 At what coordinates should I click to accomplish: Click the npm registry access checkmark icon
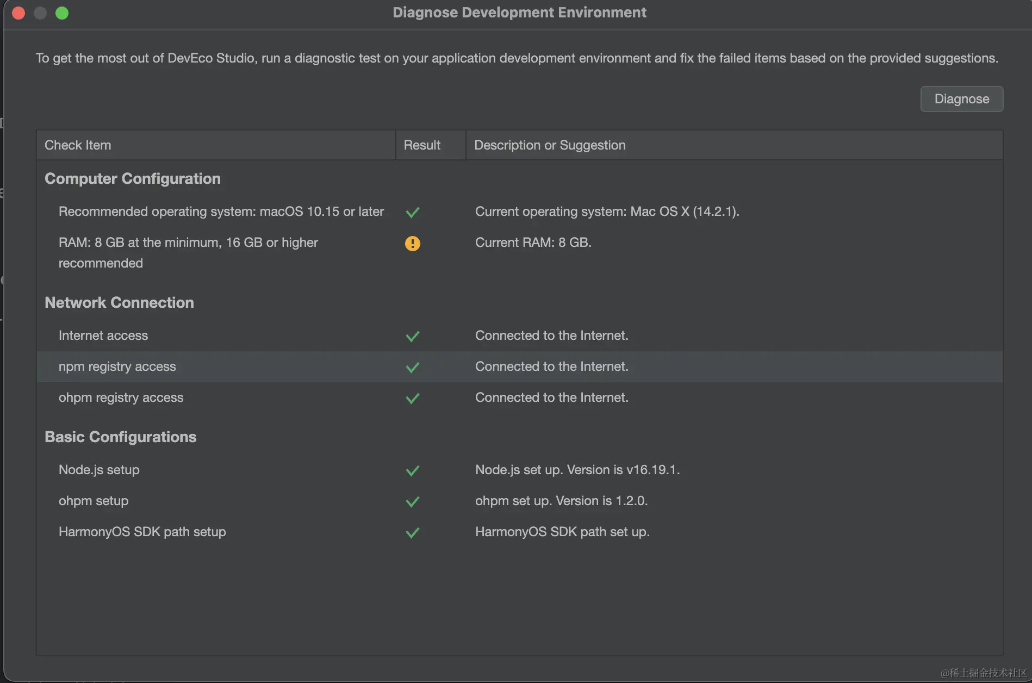click(x=413, y=367)
